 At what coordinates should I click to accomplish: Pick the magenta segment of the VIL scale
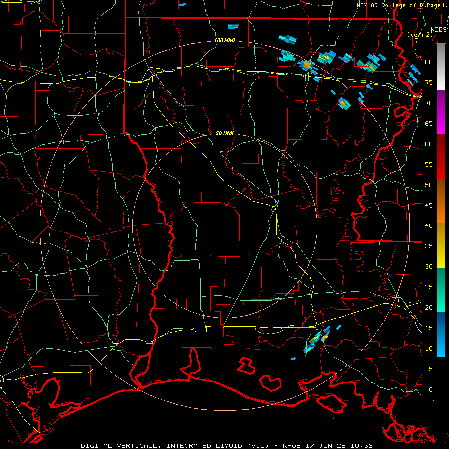(441, 112)
